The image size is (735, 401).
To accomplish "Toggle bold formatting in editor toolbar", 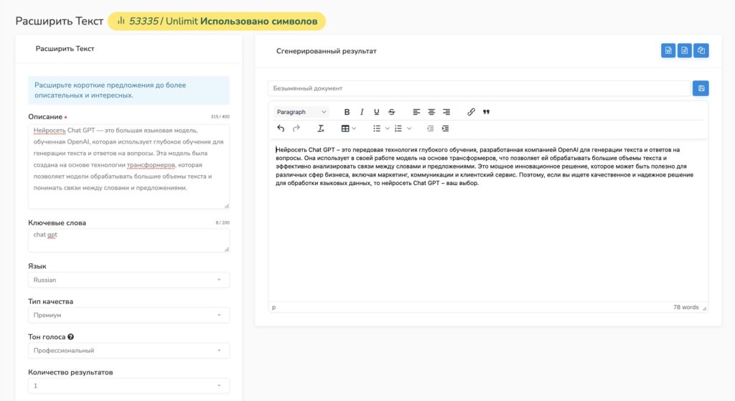I will (347, 112).
